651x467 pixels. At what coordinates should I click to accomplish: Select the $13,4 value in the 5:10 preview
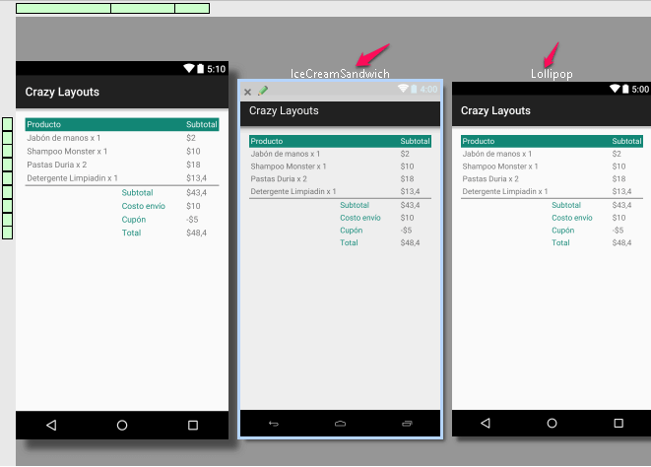(x=196, y=177)
